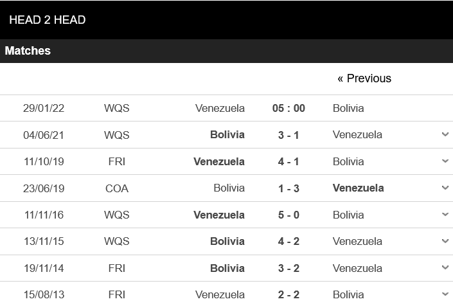Expand the 11/11/16 Venezuela 5-0 match
This screenshot has width=453, height=306.
[445, 215]
